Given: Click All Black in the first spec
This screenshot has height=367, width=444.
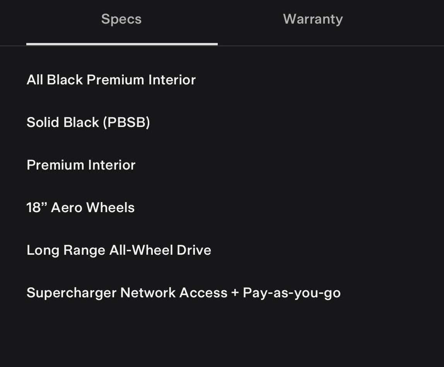Looking at the screenshot, I should point(55,80).
